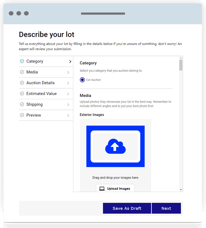Expand the Estimated Value chevron
This screenshot has height=228, width=206.
coord(68,94)
